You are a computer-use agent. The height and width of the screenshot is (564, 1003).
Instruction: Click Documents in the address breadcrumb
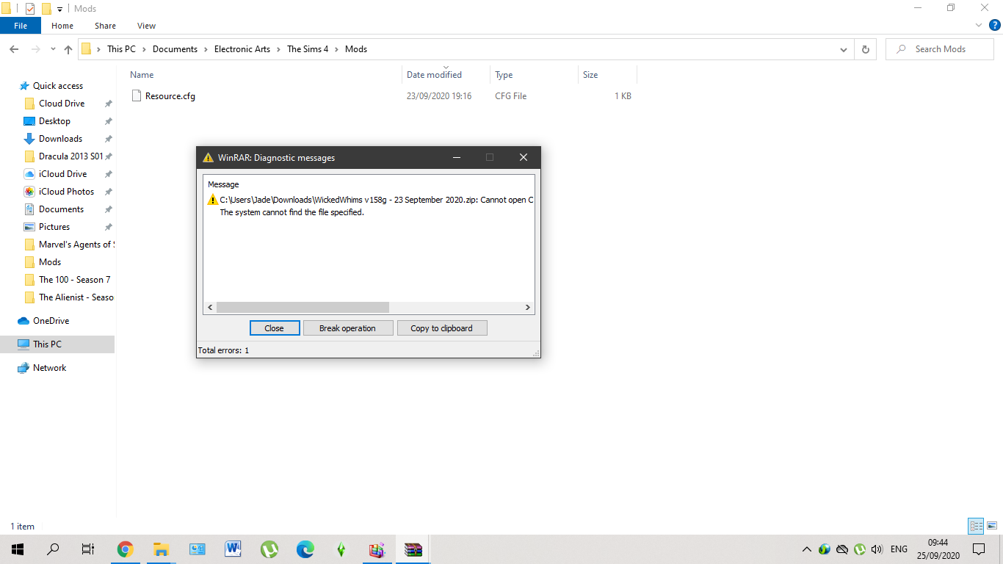coord(175,49)
